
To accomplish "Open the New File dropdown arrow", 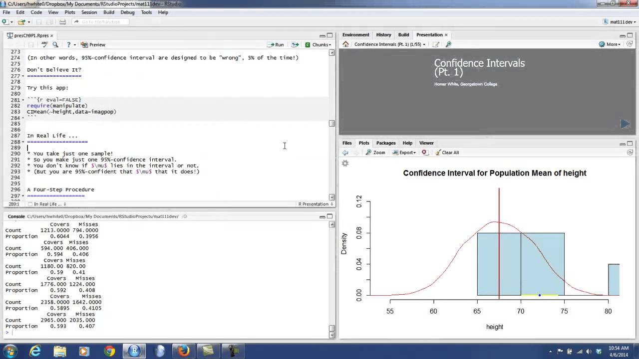I will [x=11, y=22].
